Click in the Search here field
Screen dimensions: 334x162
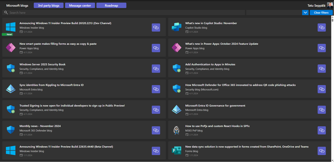point(124,13)
